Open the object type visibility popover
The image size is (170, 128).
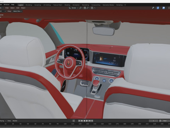tap(154, 8)
